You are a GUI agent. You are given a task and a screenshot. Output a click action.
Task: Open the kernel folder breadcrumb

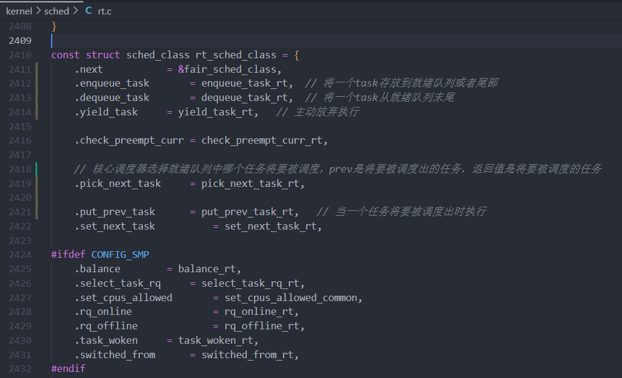[x=19, y=11]
